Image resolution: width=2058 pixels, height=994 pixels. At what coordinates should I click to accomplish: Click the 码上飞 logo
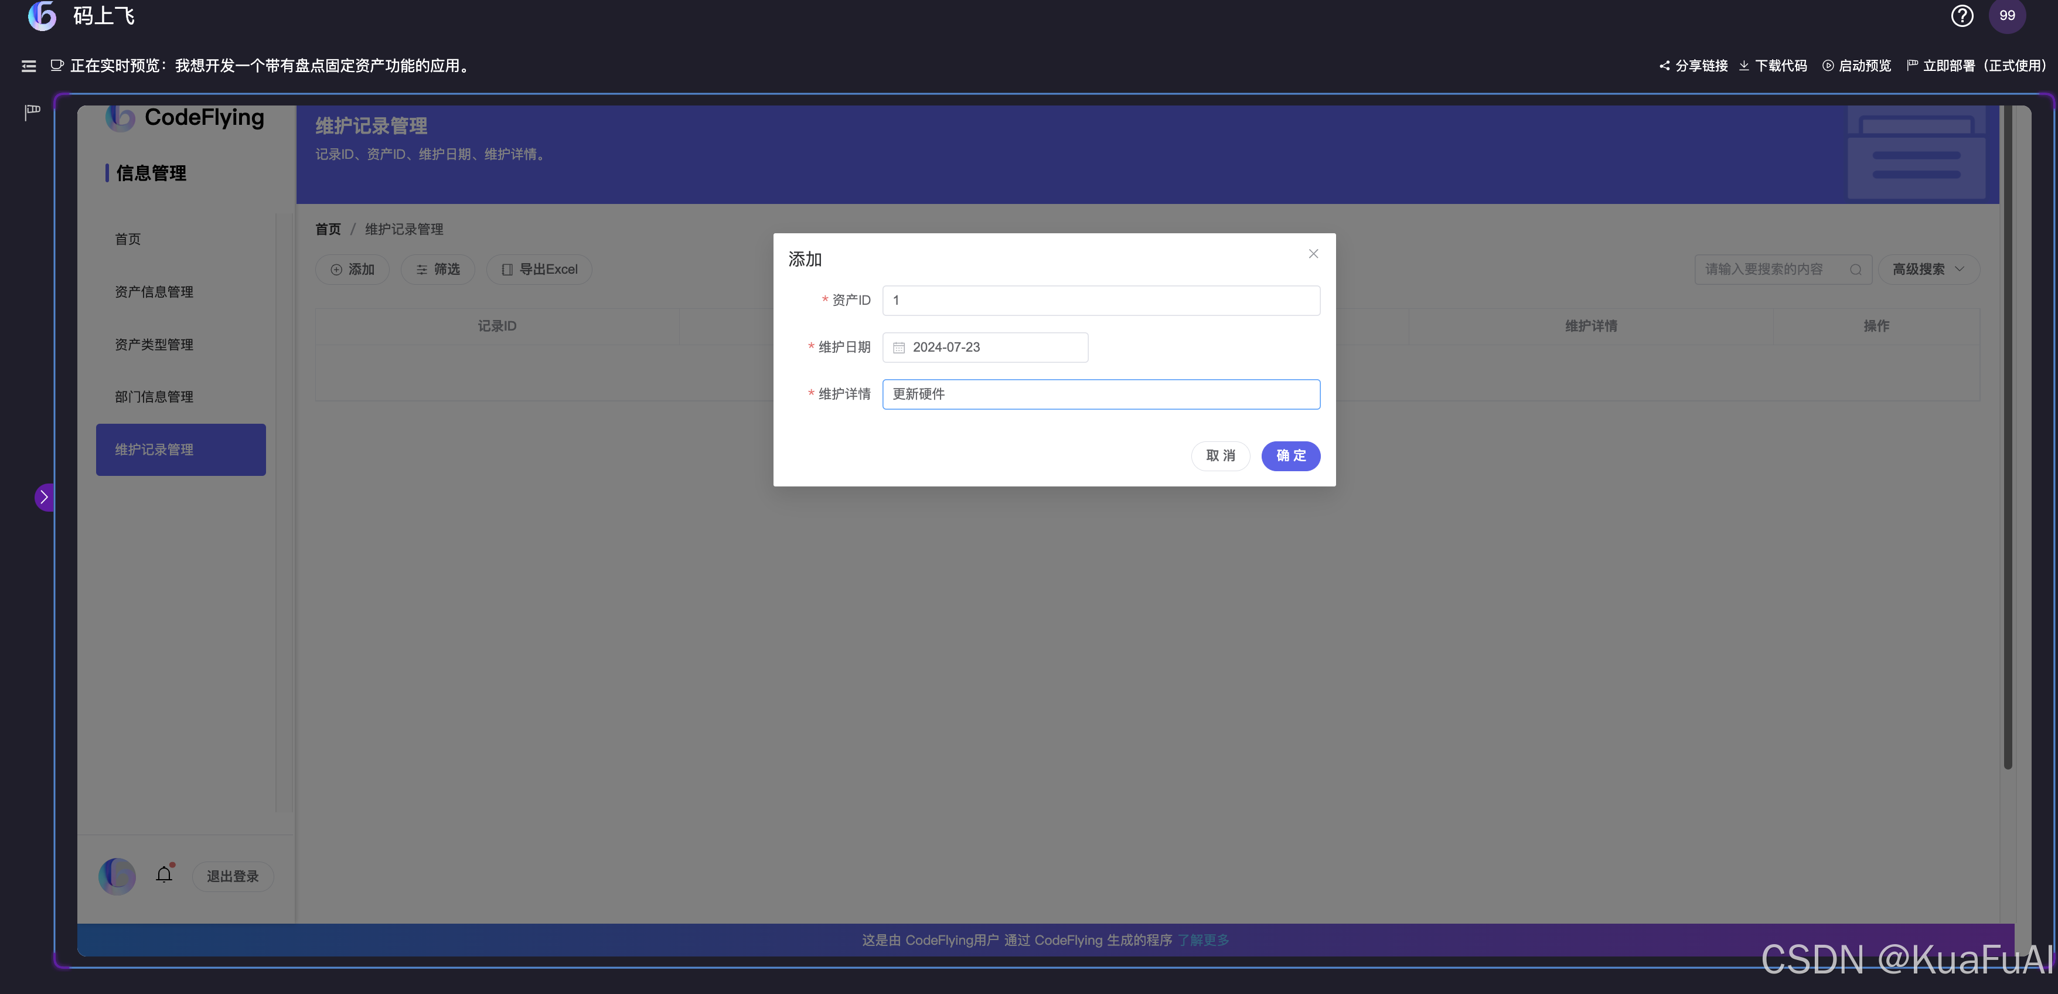click(81, 16)
